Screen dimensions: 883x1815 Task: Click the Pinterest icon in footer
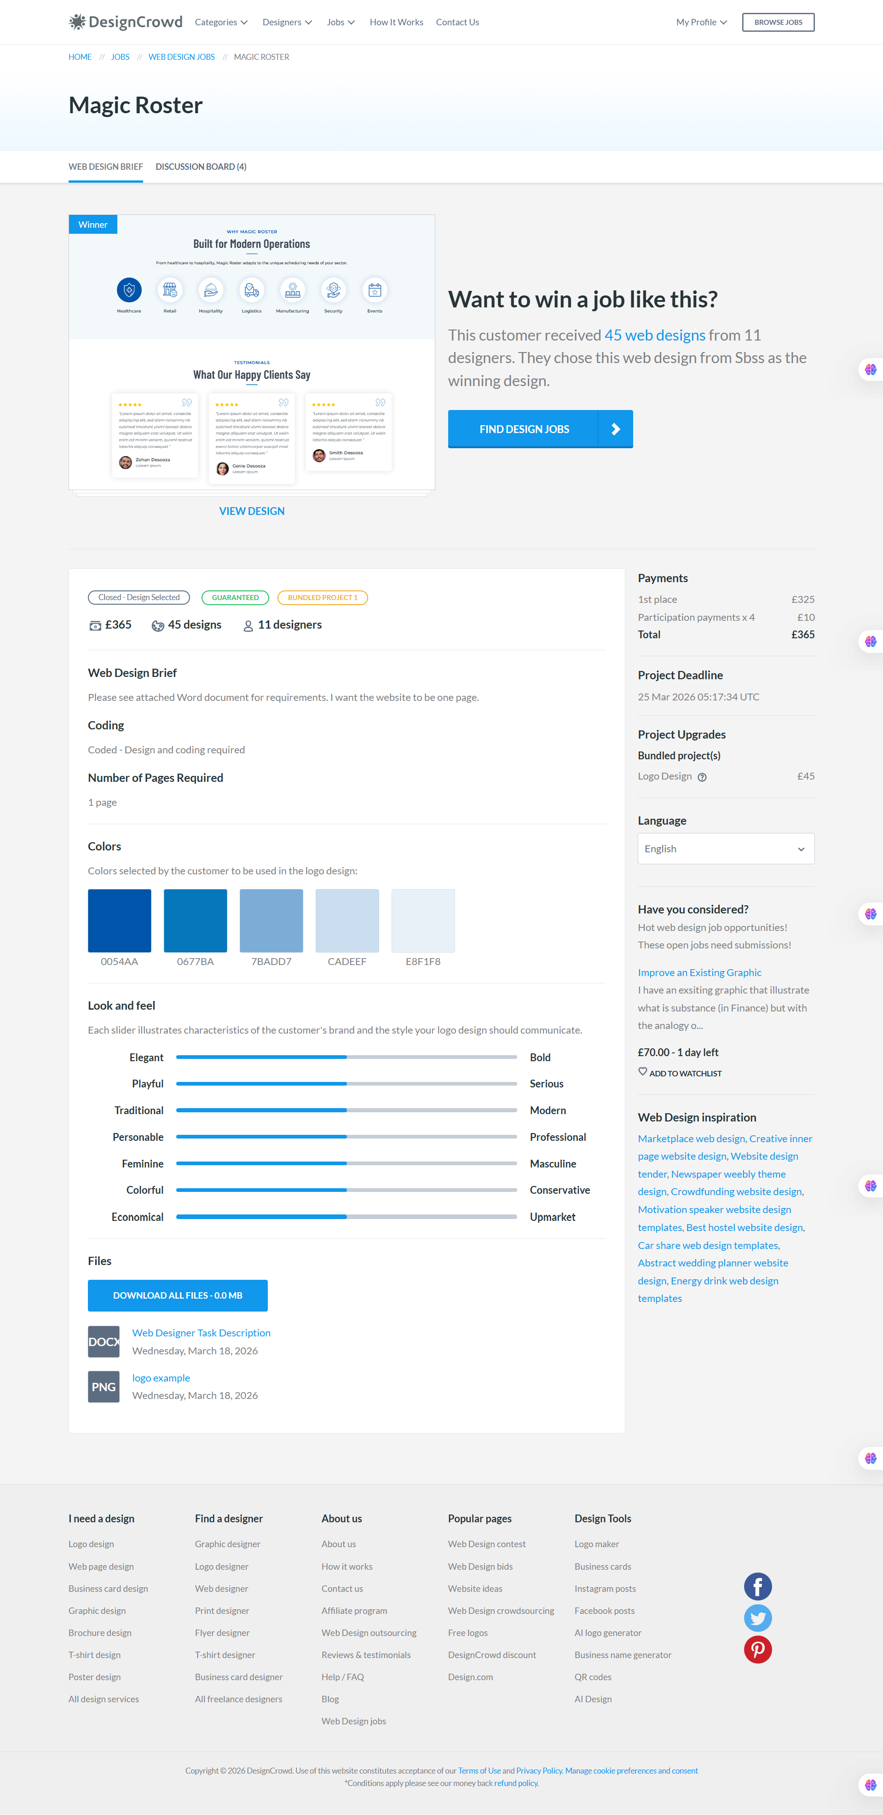click(x=757, y=1649)
